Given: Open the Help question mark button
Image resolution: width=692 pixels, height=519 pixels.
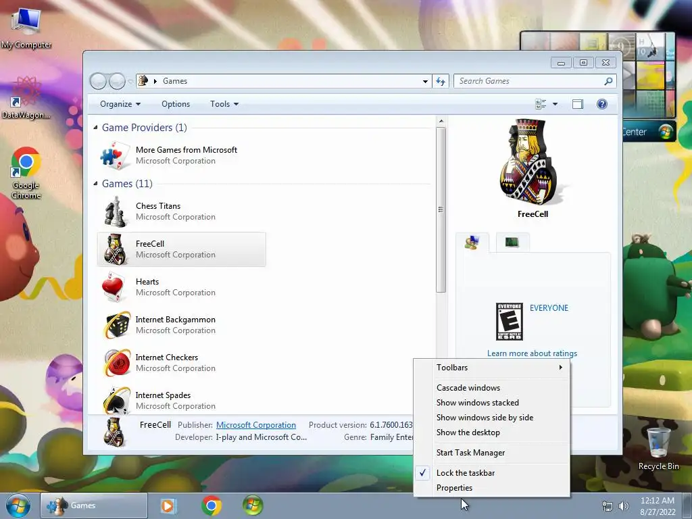Looking at the screenshot, I should click(602, 104).
